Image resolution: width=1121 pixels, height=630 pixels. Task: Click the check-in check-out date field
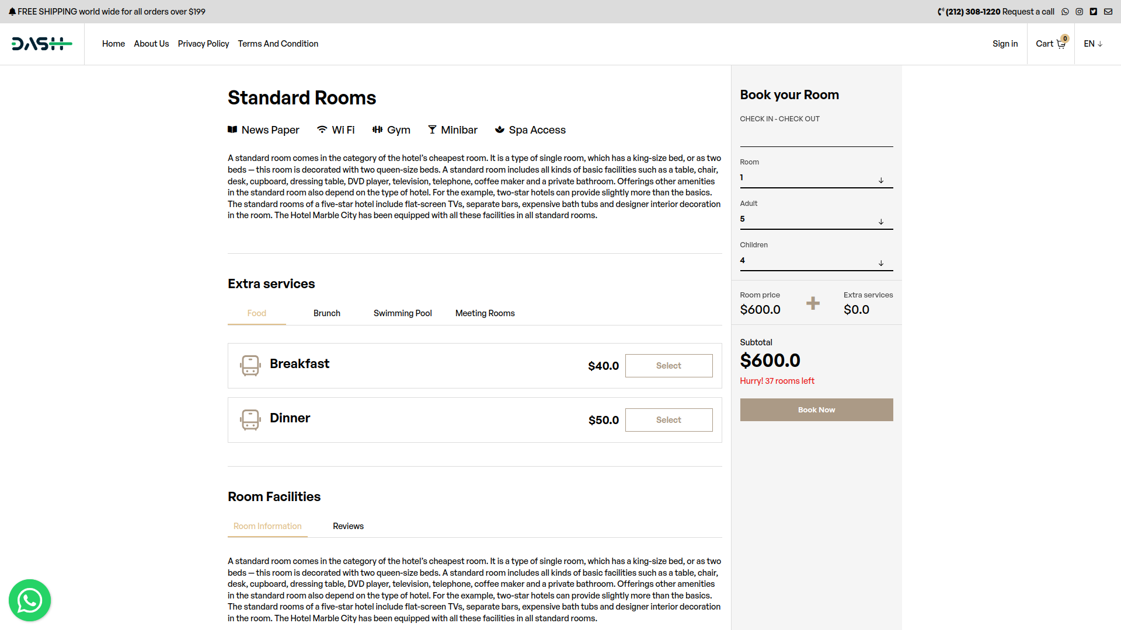pos(816,137)
